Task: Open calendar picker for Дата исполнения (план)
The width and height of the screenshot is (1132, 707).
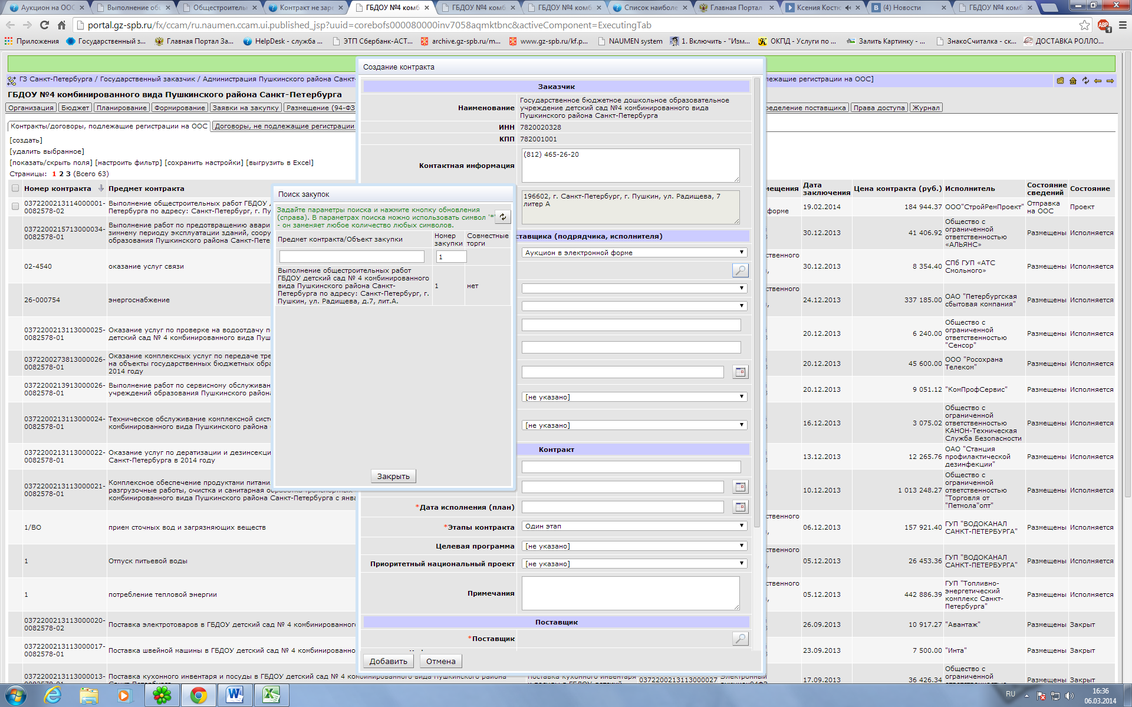Action: pos(741,507)
